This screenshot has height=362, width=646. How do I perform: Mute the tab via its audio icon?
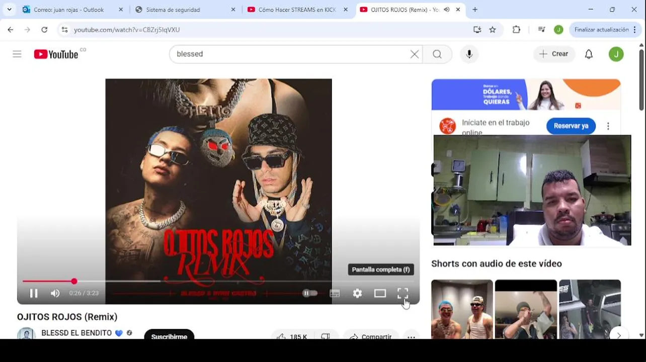446,10
